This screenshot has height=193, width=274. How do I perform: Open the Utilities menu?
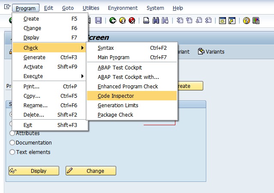pos(91,8)
